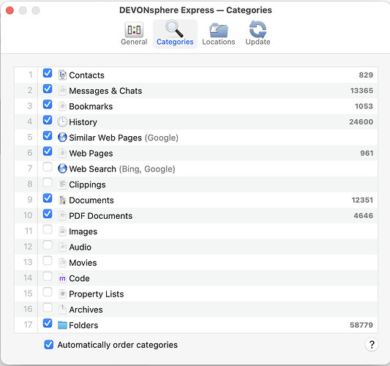Open the Locations folder icon tab
This screenshot has width=390, height=366.
pyautogui.click(x=218, y=30)
